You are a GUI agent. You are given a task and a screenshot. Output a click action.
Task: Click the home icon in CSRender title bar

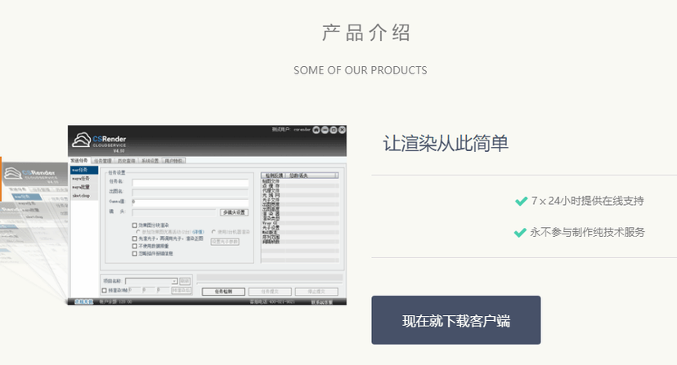(316, 130)
